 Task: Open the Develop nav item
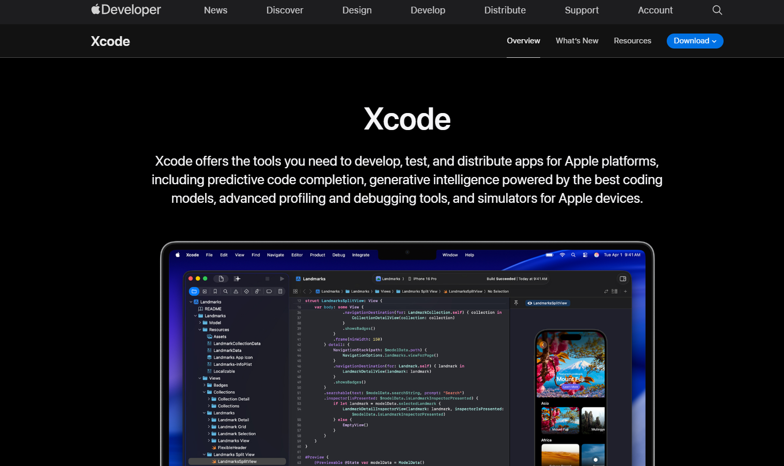tap(428, 10)
